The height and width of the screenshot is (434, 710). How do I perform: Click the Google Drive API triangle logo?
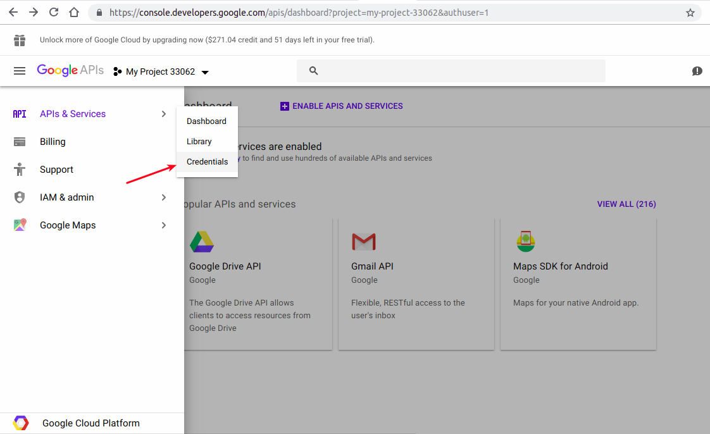pos(202,242)
